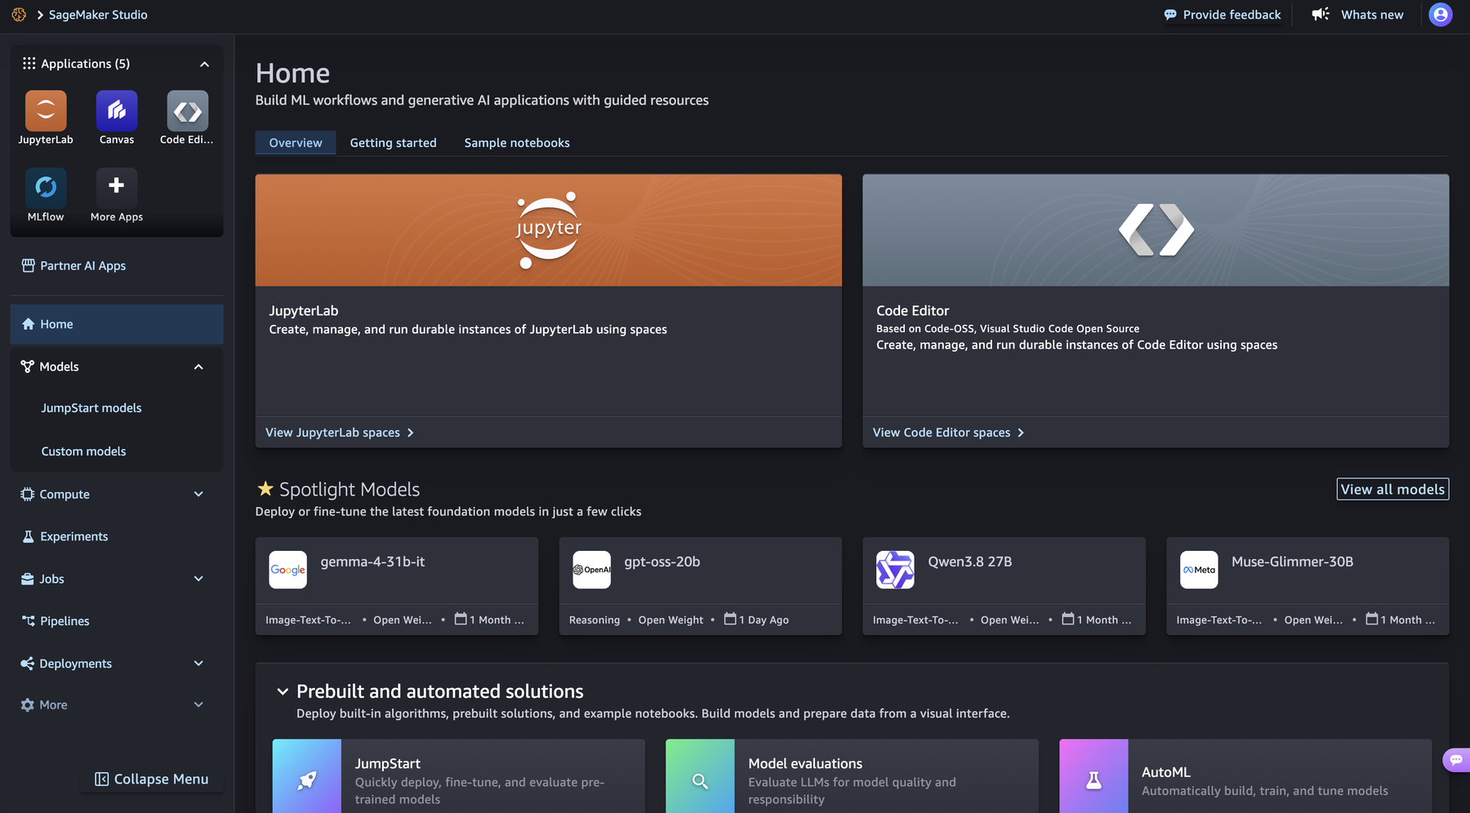Switch to the Getting started tab

pos(394,143)
